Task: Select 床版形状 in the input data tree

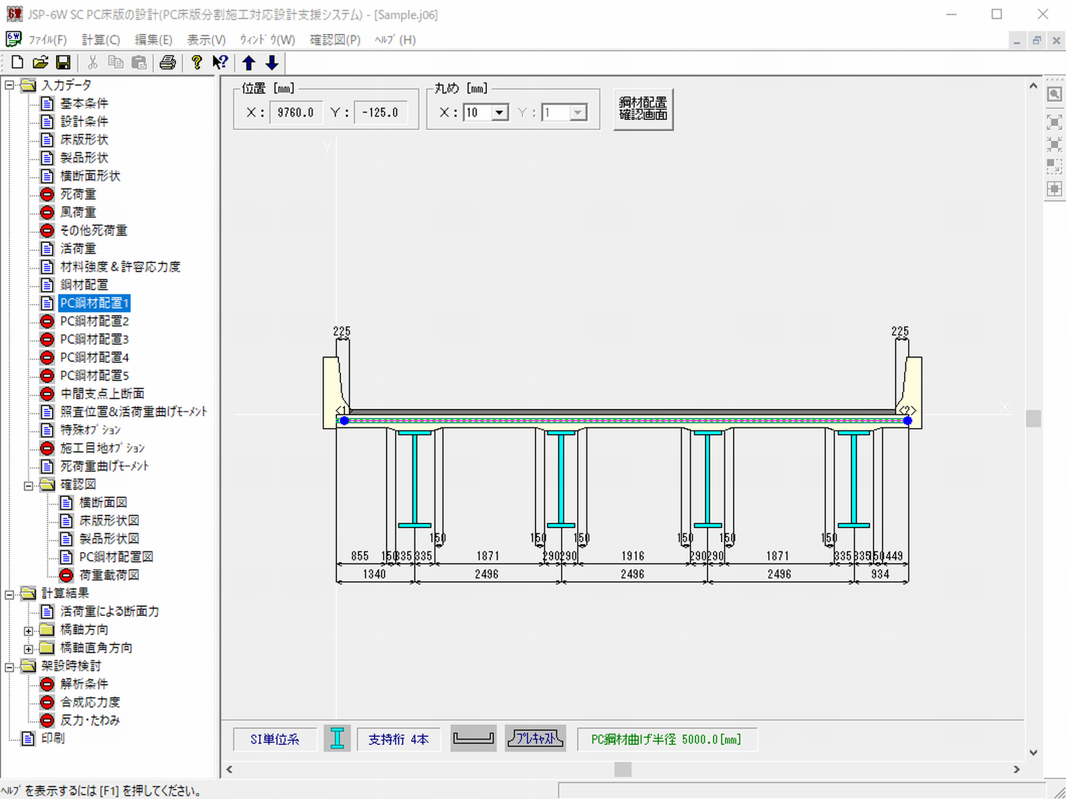Action: (84, 140)
